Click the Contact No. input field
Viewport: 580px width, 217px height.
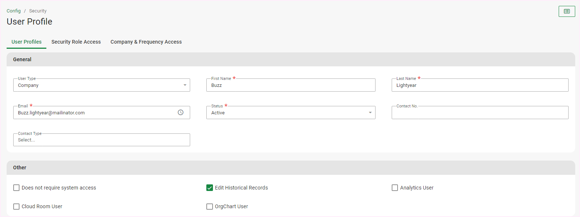tap(480, 113)
